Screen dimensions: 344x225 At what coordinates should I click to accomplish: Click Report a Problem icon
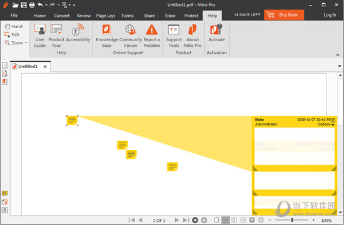click(x=151, y=30)
